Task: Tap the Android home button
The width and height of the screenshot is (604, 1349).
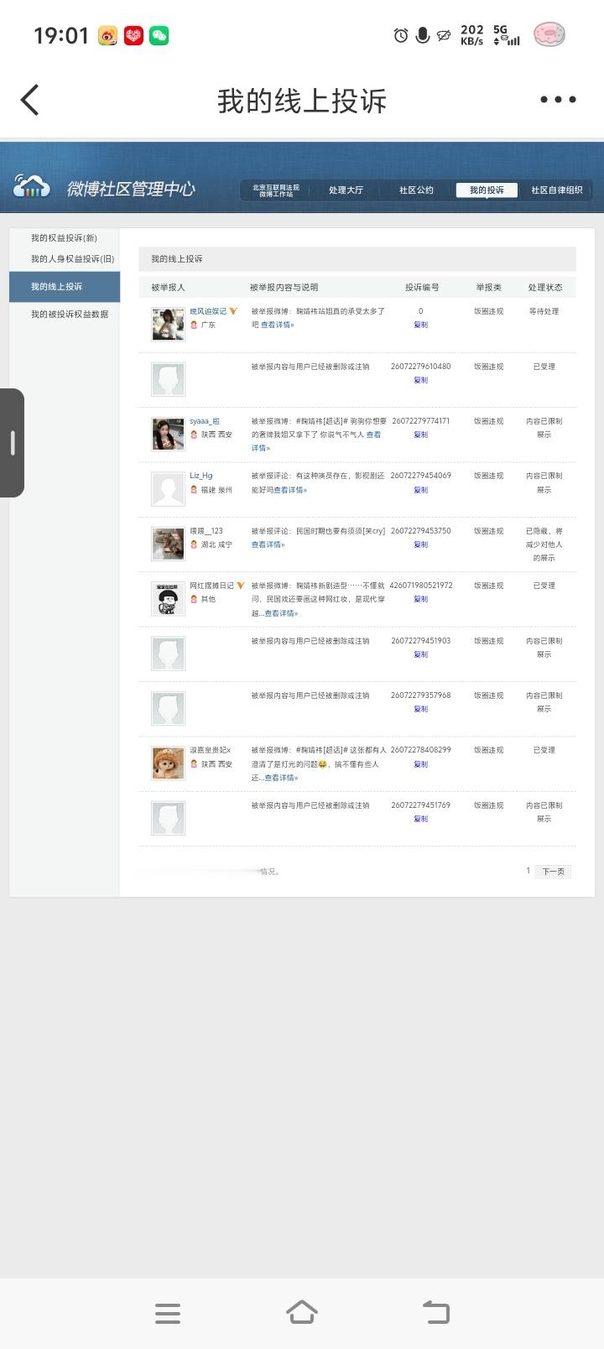Action: 302,1312
